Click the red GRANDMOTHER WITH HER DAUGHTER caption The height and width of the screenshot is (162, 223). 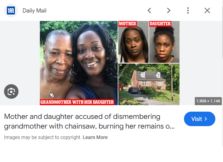[x=77, y=102]
